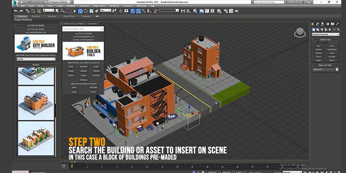Click the Render Production teapot icon
This screenshot has height=173, width=346.
coord(237,11)
